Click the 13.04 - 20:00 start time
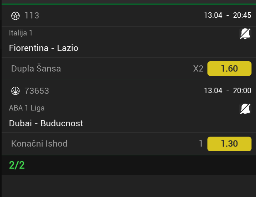 227,91
